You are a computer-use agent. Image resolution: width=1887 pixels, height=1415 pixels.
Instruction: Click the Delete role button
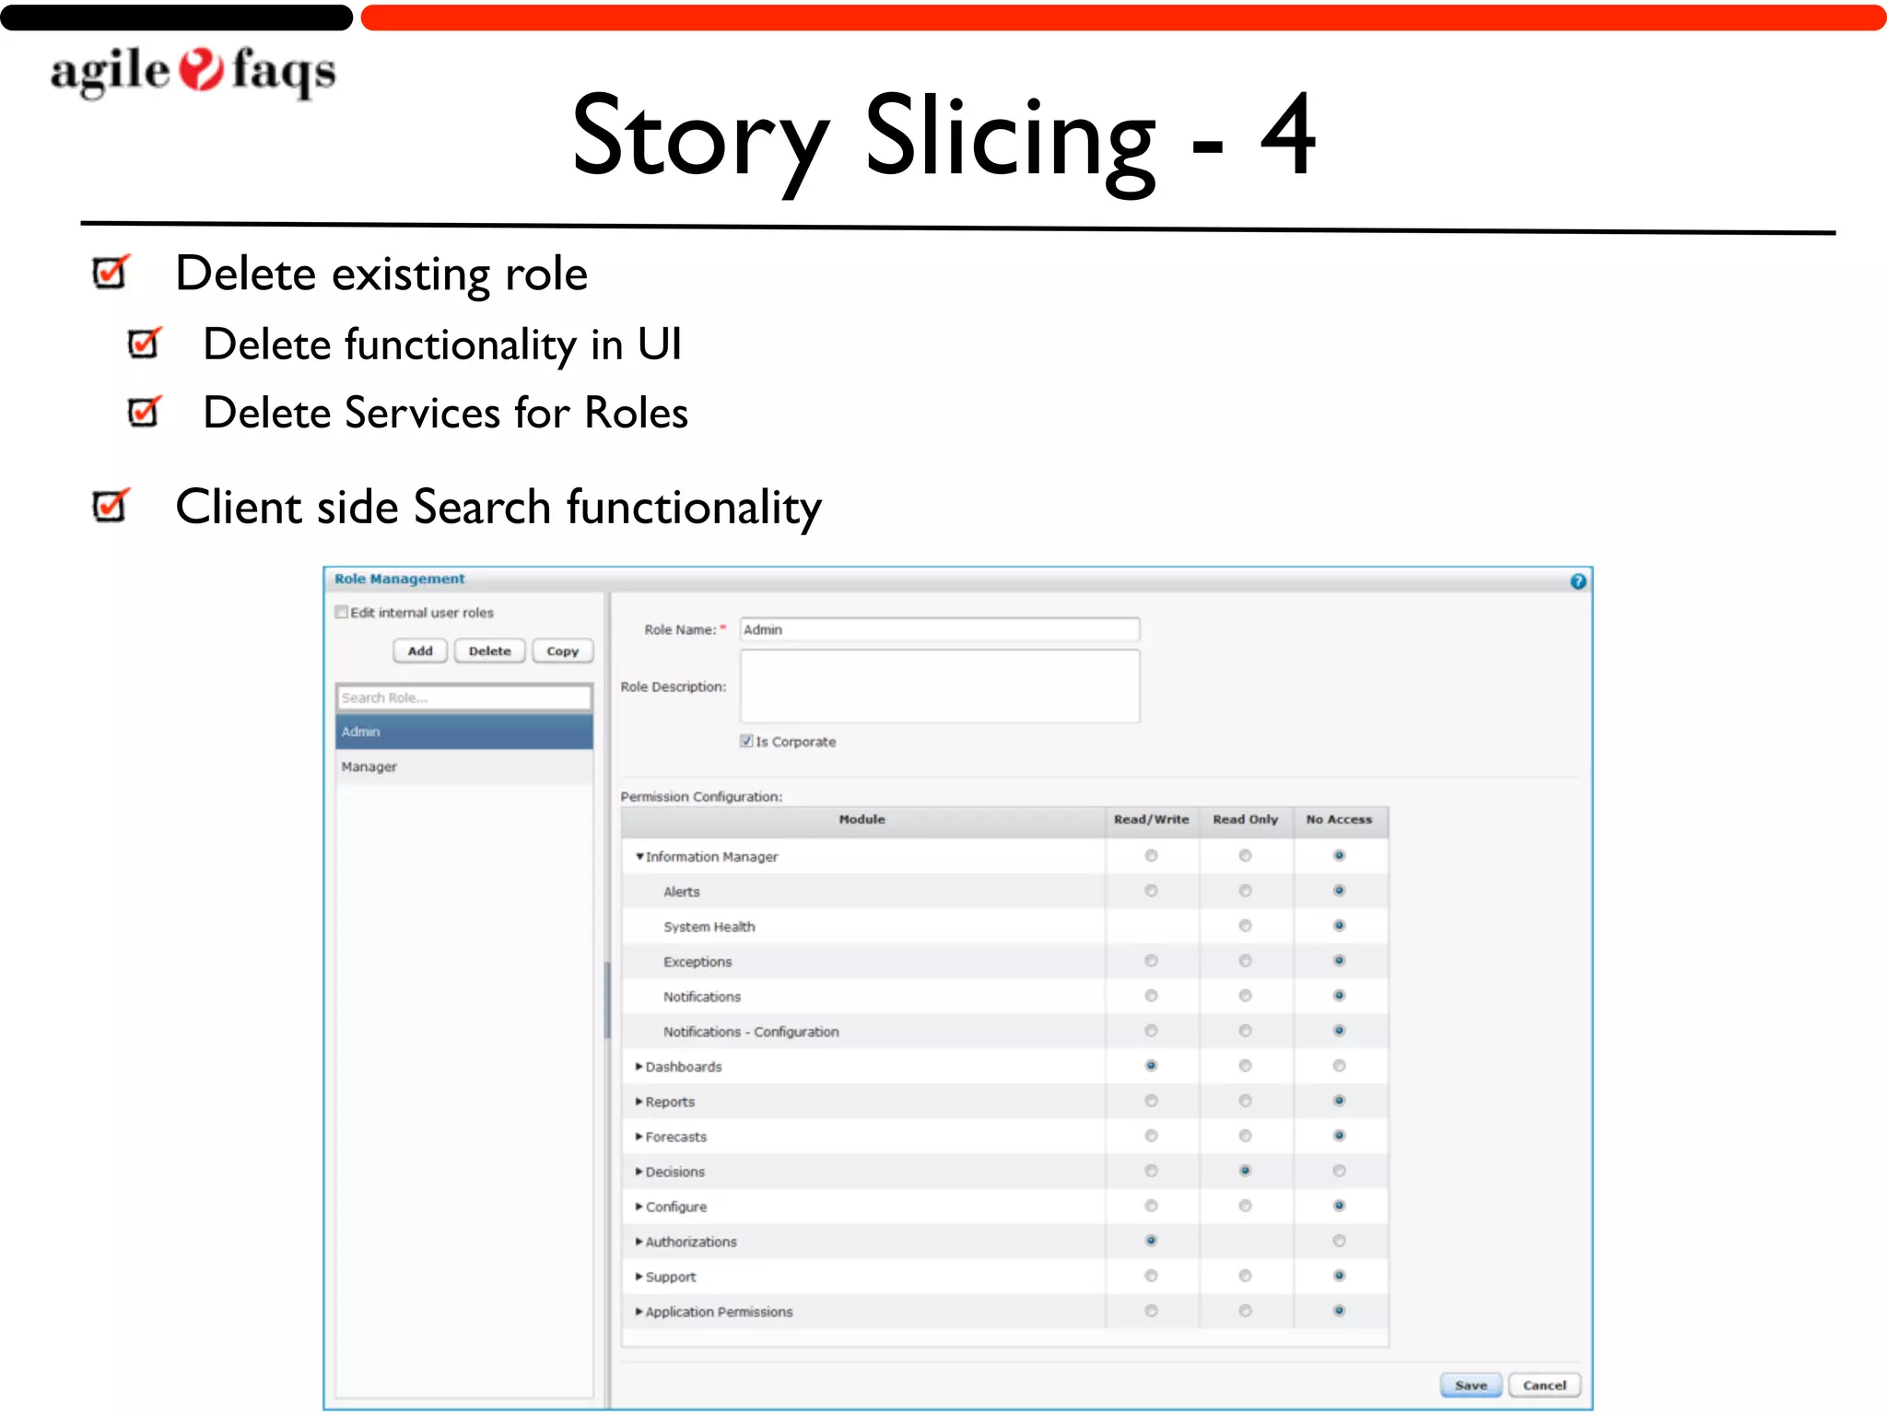coord(489,650)
